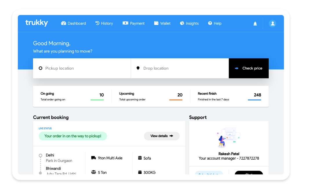Open the Payment section
The height and width of the screenshot is (191, 311).
coord(134,24)
